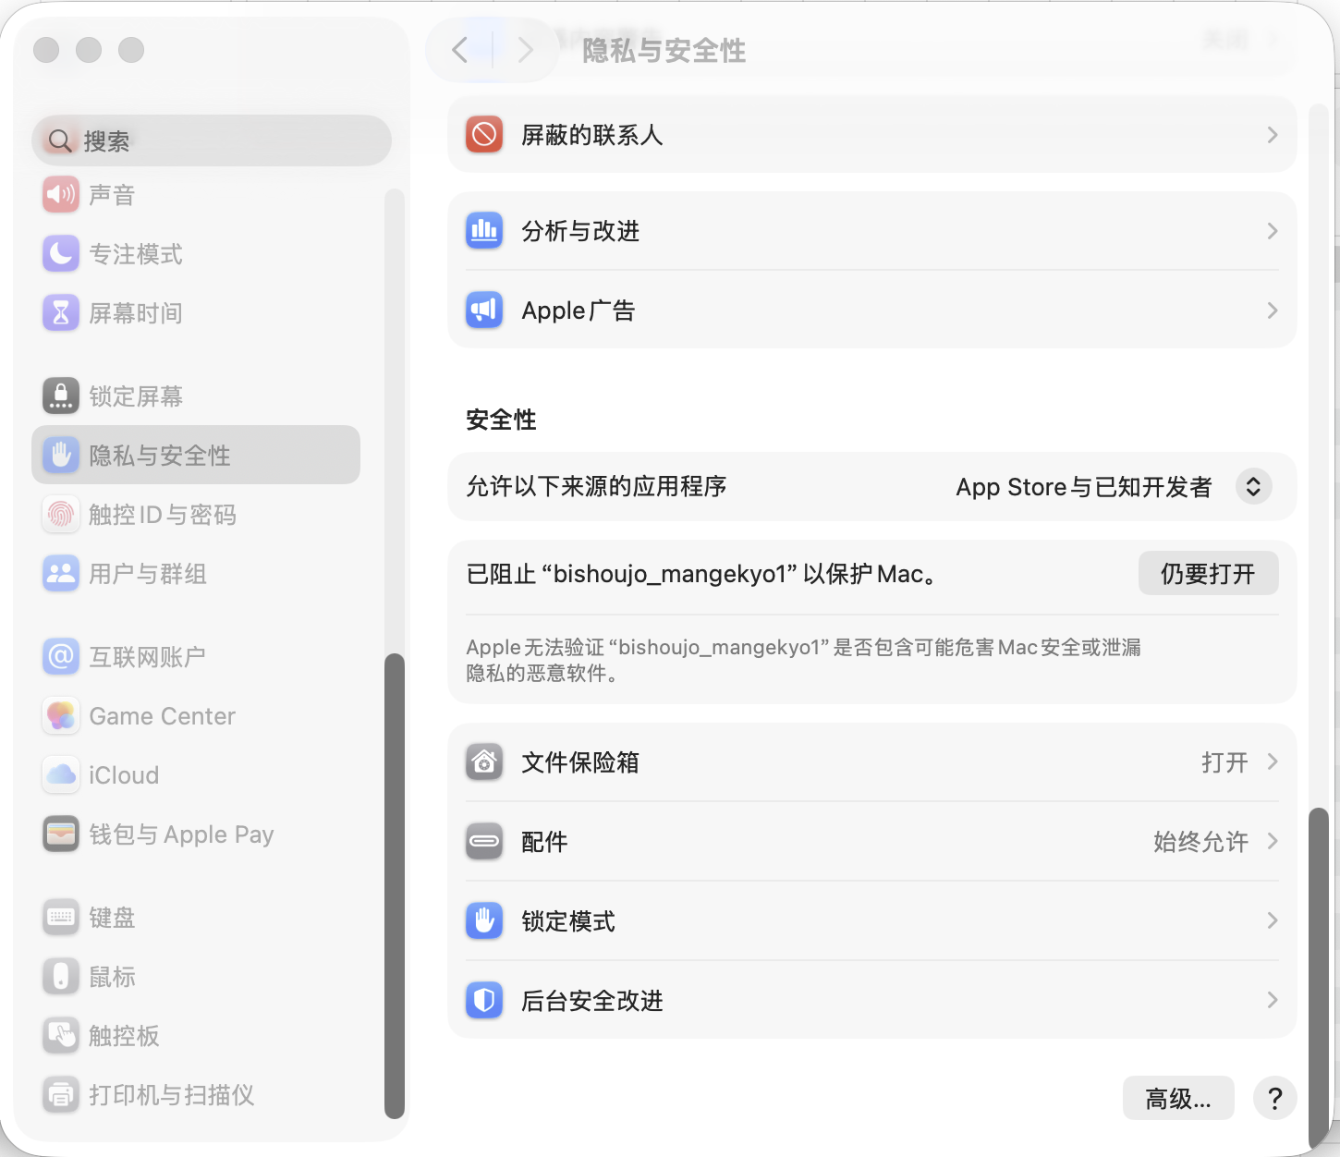
Task: Select 打印机与扫描仪 in the sidebar
Action: [x=172, y=1095]
